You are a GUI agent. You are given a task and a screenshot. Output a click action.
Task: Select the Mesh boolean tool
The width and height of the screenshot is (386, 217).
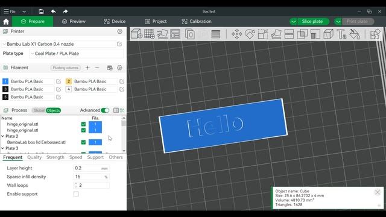(x=302, y=34)
